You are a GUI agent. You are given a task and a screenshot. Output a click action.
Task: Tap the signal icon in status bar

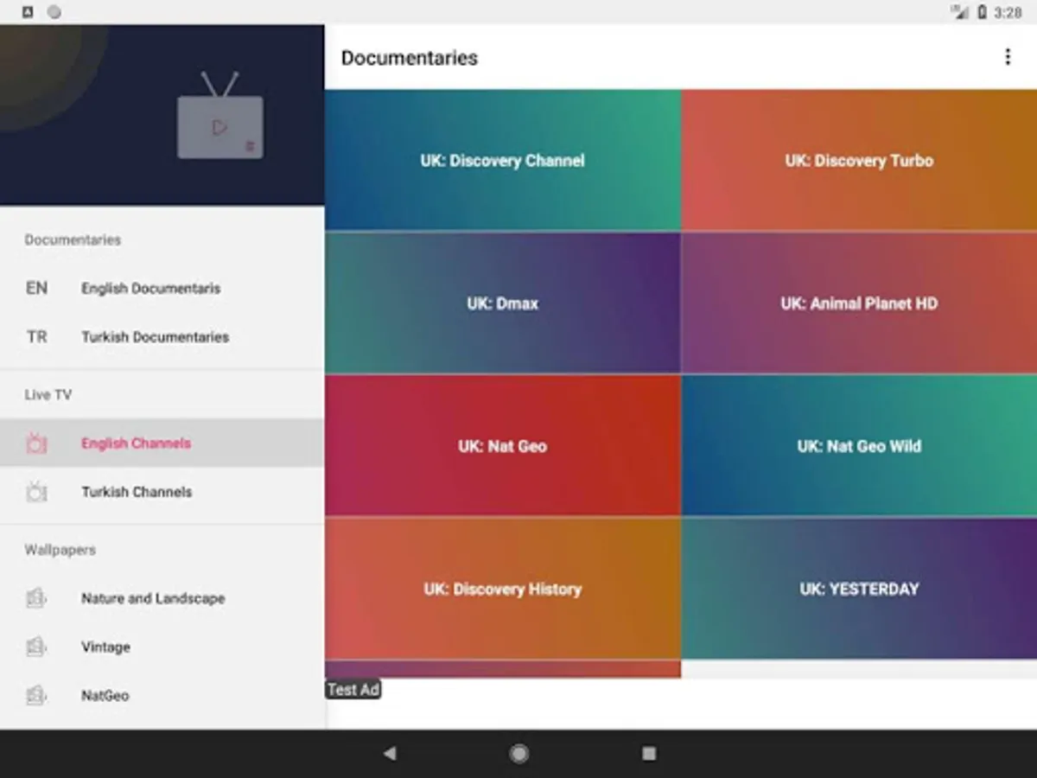pos(959,12)
